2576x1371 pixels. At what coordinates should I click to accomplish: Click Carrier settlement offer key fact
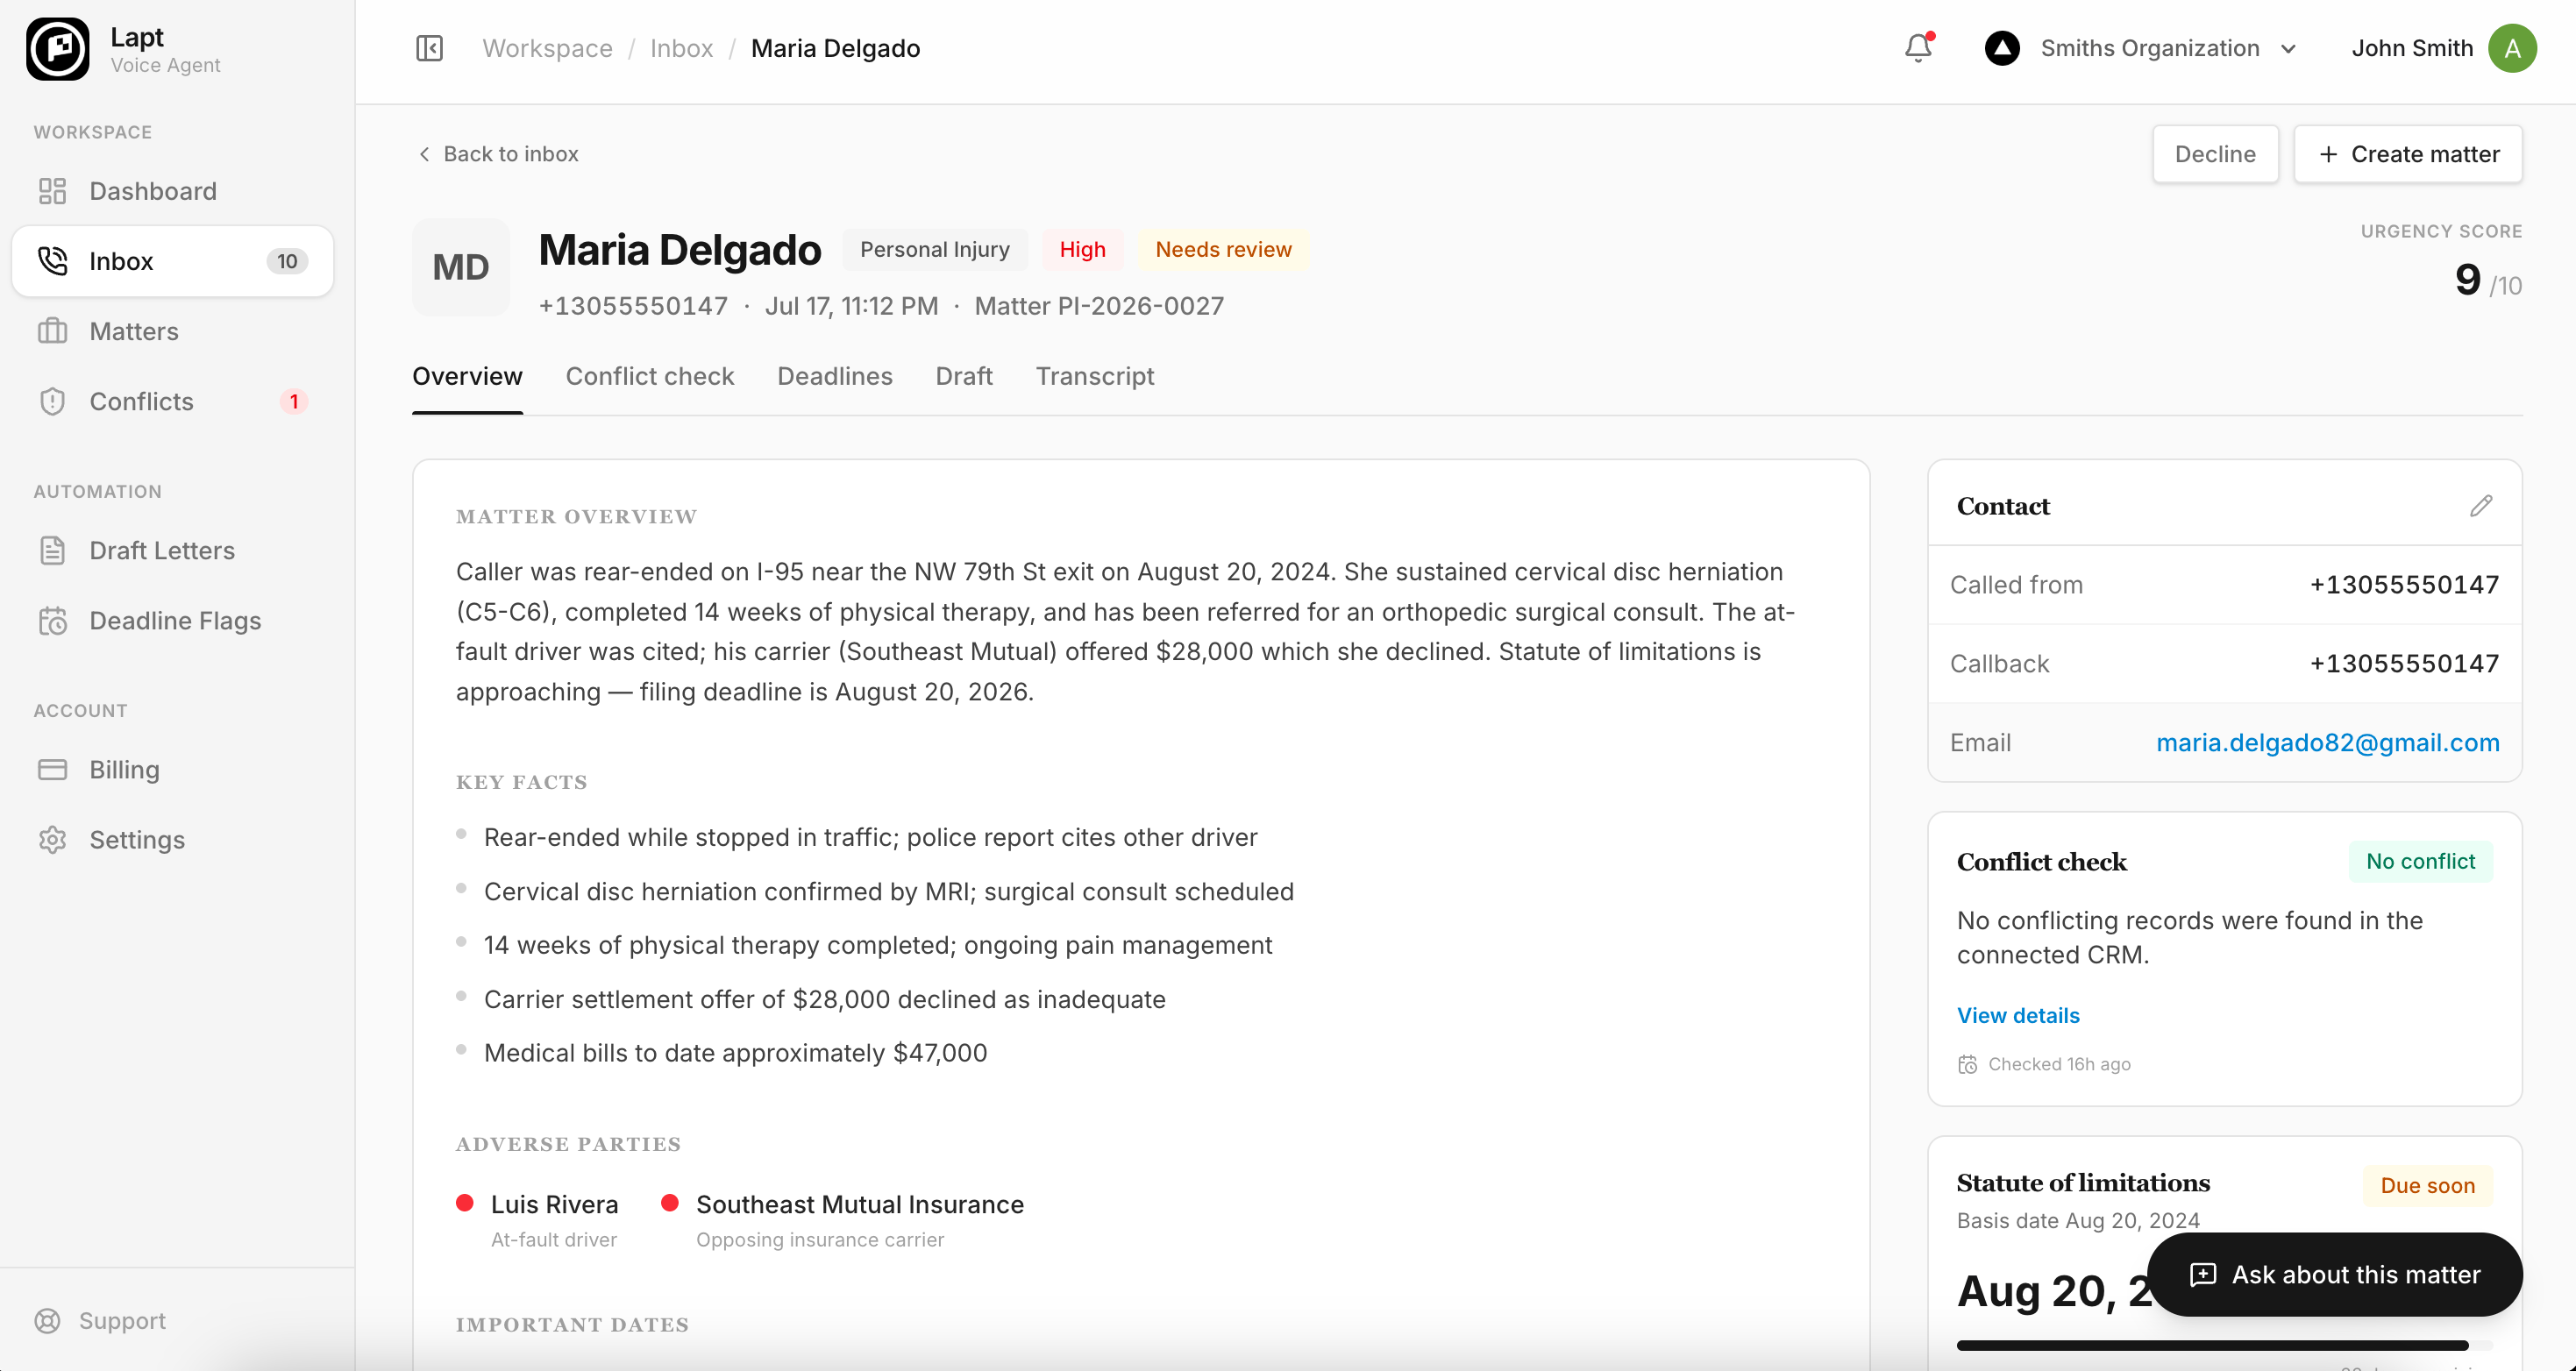[824, 999]
